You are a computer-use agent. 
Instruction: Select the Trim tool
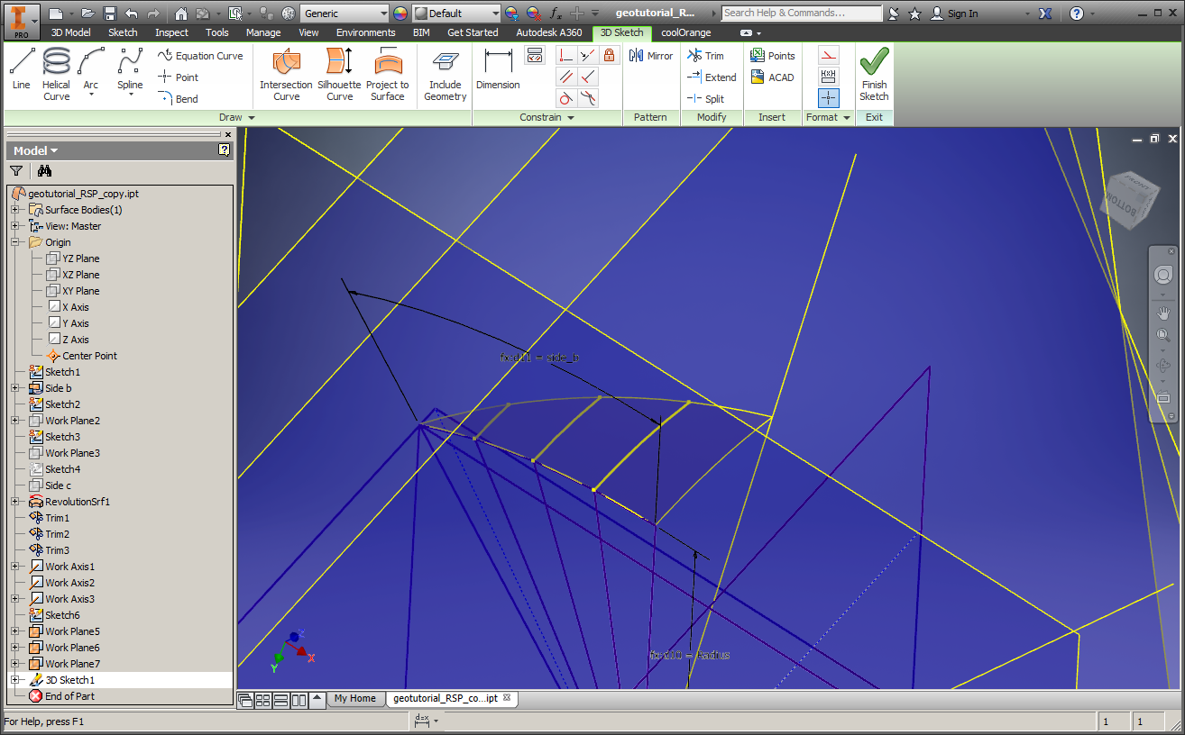tap(705, 56)
